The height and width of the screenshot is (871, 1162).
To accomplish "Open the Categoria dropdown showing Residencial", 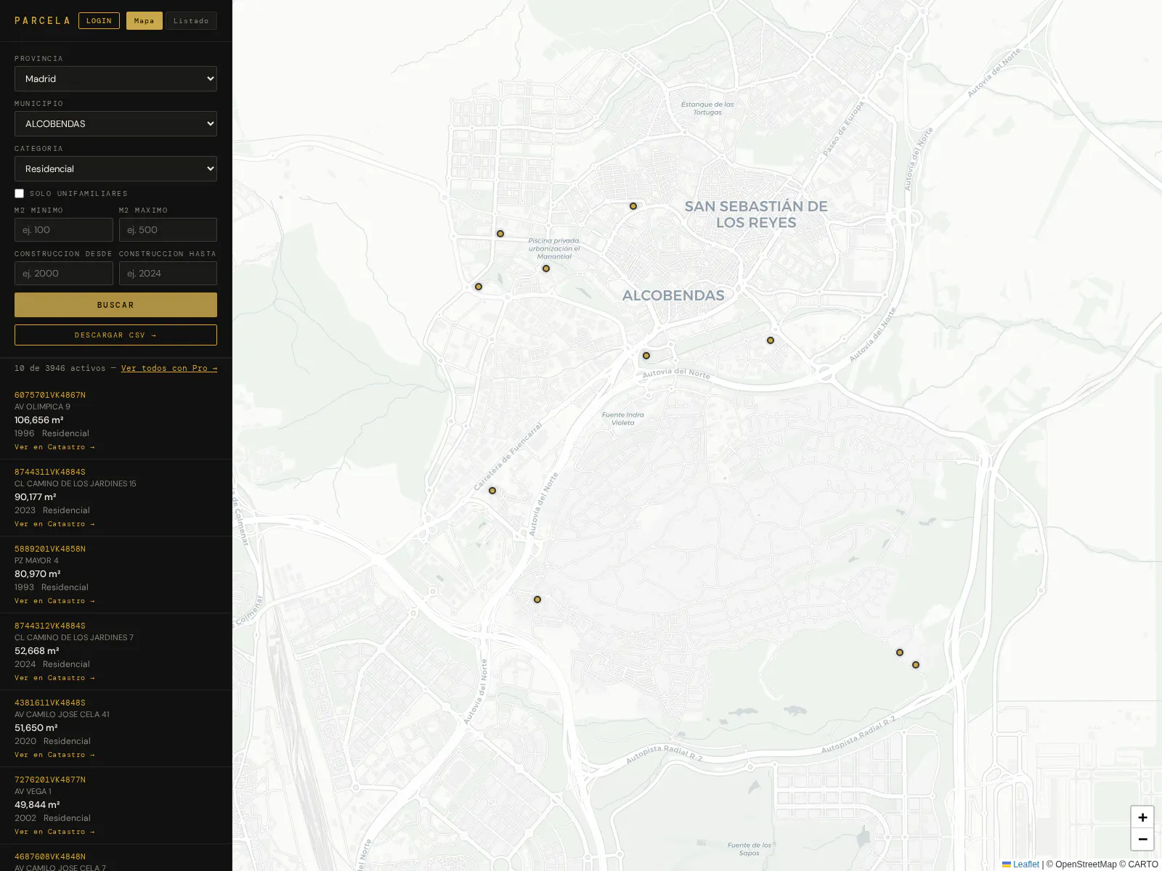I will (115, 168).
